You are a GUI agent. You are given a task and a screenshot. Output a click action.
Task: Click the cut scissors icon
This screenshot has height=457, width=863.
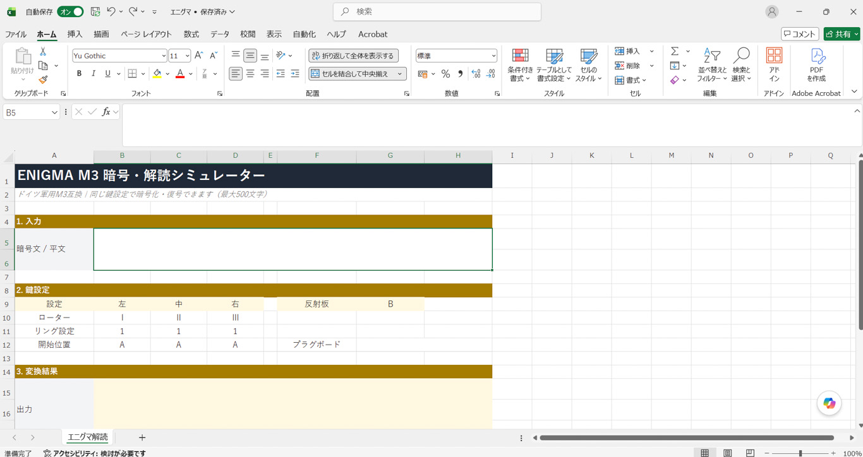pyautogui.click(x=43, y=52)
